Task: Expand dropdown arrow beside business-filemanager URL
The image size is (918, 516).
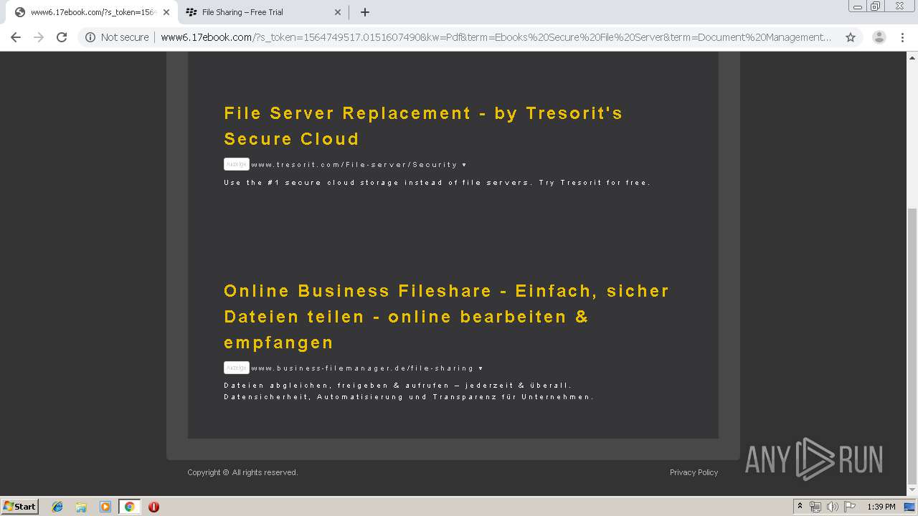Action: (x=481, y=368)
